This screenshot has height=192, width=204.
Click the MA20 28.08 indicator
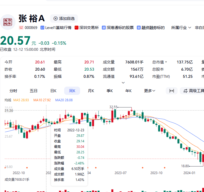click(x=64, y=100)
